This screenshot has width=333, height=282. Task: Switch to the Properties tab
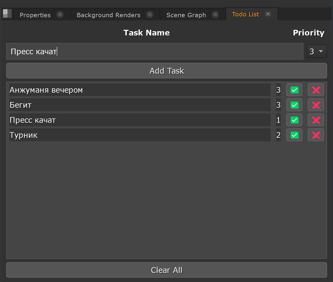35,15
